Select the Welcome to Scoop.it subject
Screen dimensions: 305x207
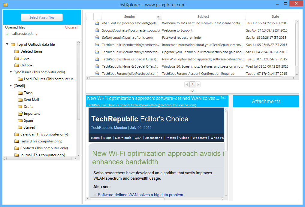pyautogui.click(x=177, y=30)
